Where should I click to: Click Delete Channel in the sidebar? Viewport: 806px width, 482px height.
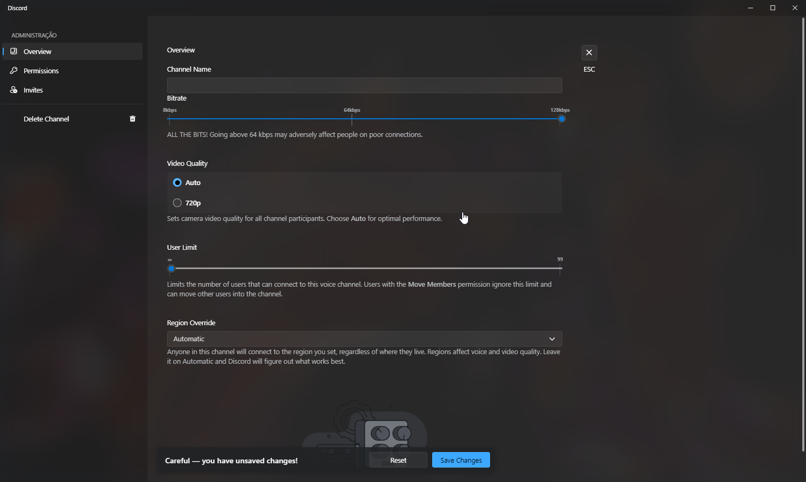pos(46,118)
